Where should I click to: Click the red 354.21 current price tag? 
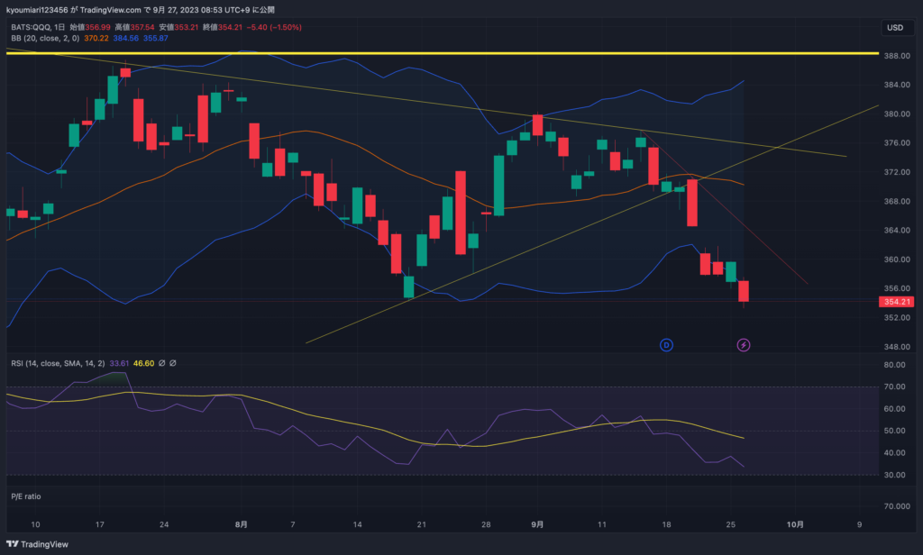[897, 301]
